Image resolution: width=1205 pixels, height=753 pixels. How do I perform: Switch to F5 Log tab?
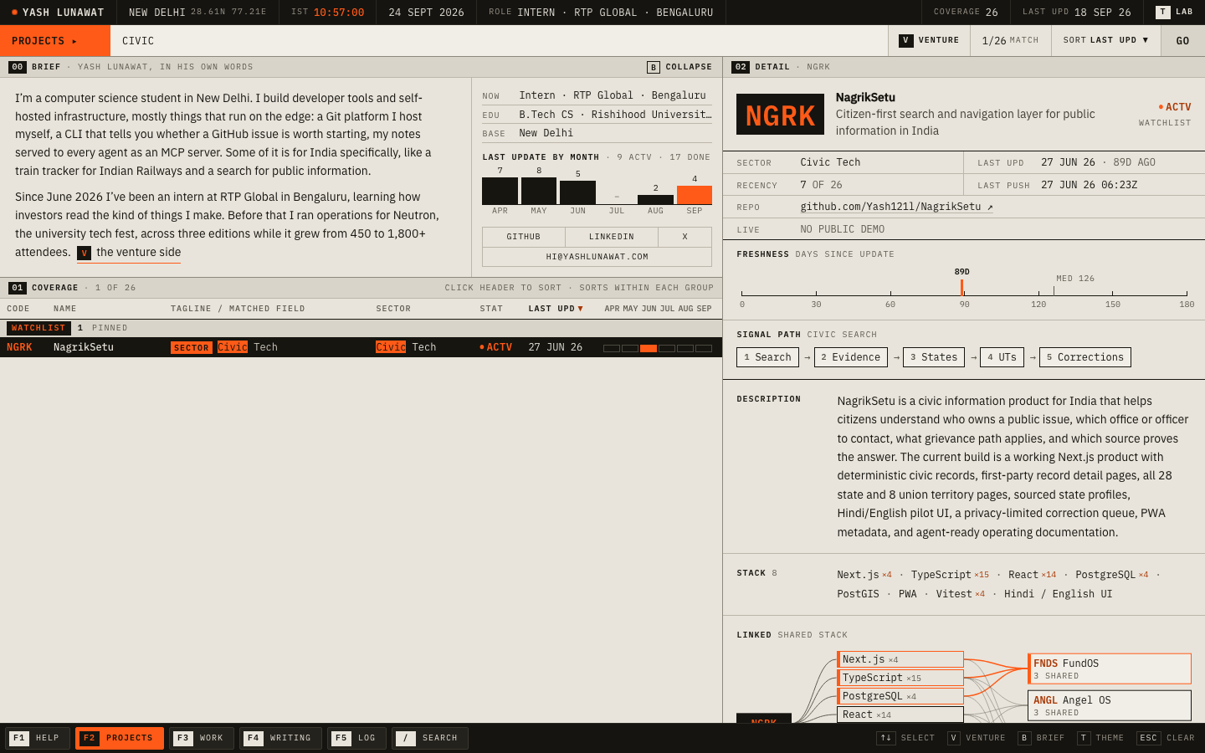356,738
